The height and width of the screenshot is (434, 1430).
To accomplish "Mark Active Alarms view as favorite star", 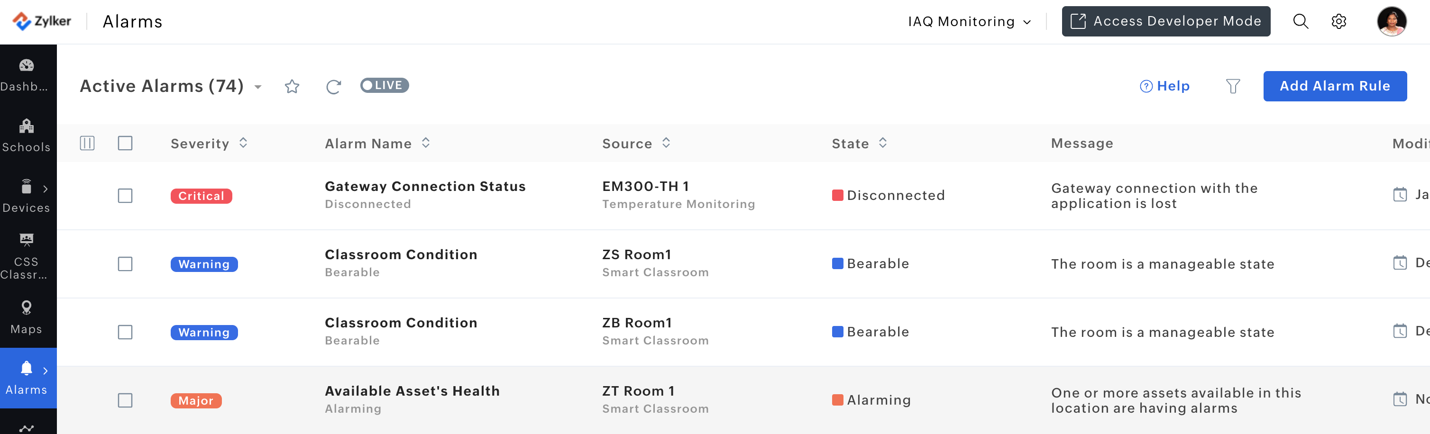I will point(292,87).
